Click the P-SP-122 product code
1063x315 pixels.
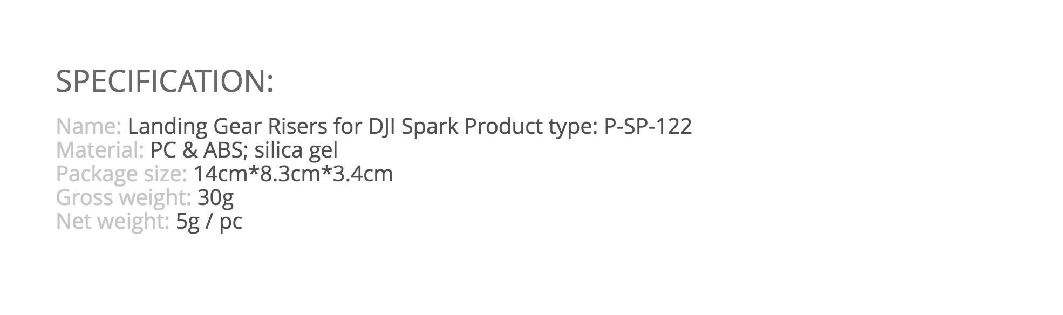tap(648, 126)
